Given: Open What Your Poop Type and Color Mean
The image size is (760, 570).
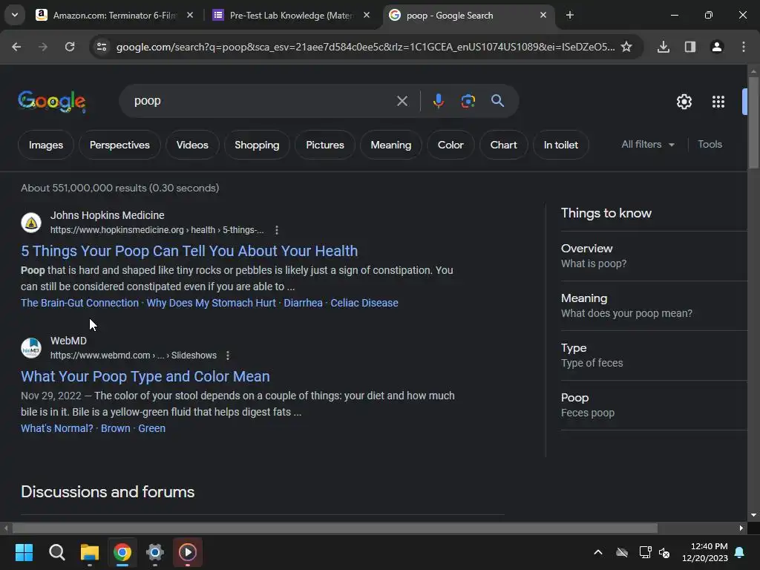Looking at the screenshot, I should click(145, 376).
